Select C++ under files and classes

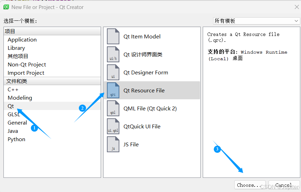coord(52,90)
